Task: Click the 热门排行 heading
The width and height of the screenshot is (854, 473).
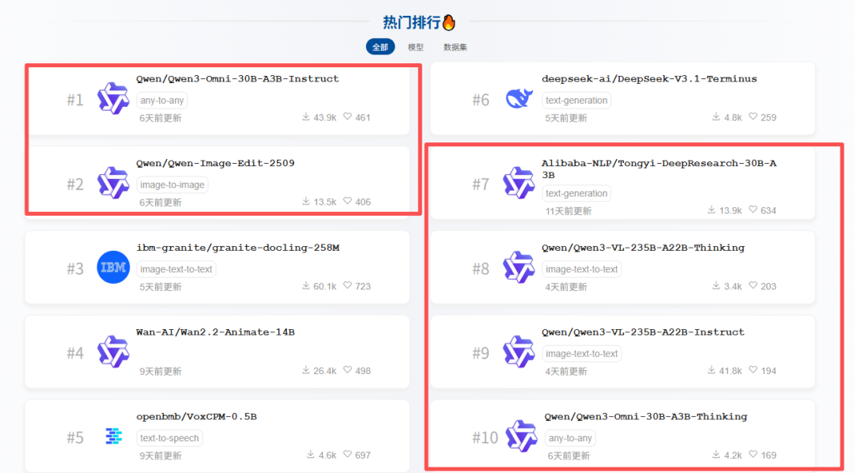Action: point(412,22)
